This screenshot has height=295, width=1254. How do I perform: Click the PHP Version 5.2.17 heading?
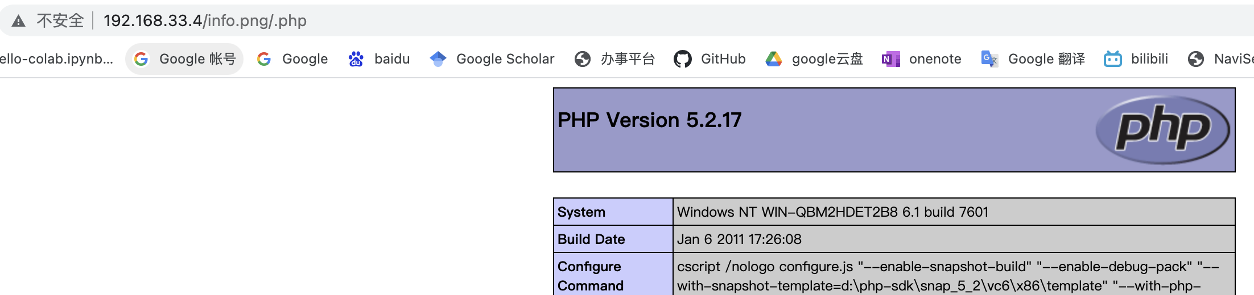[649, 120]
